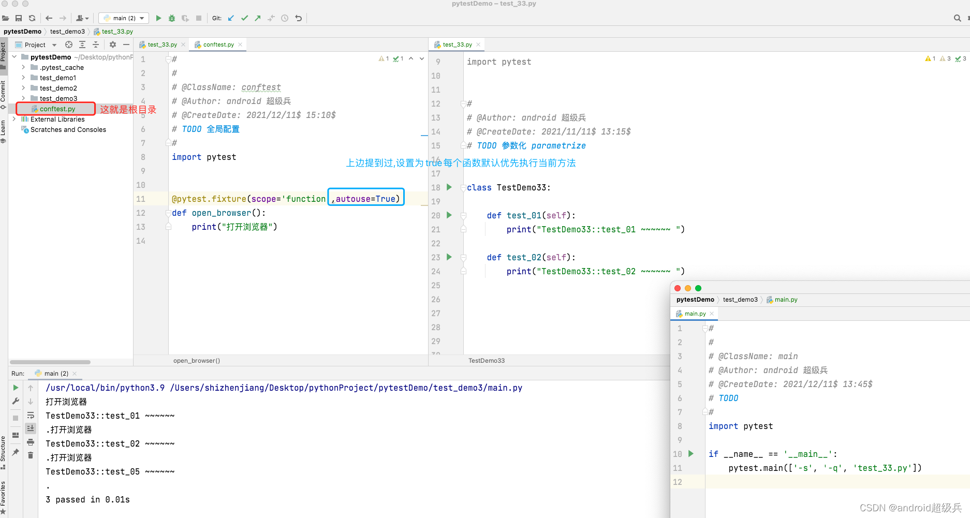Select test_33.py tab in right editor
970x518 pixels.
coord(457,45)
